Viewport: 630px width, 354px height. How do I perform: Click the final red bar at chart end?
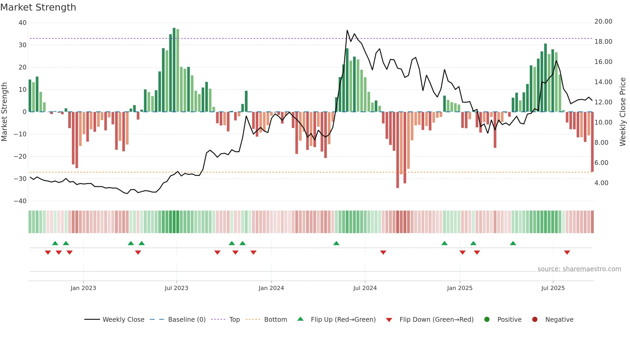pyautogui.click(x=592, y=142)
